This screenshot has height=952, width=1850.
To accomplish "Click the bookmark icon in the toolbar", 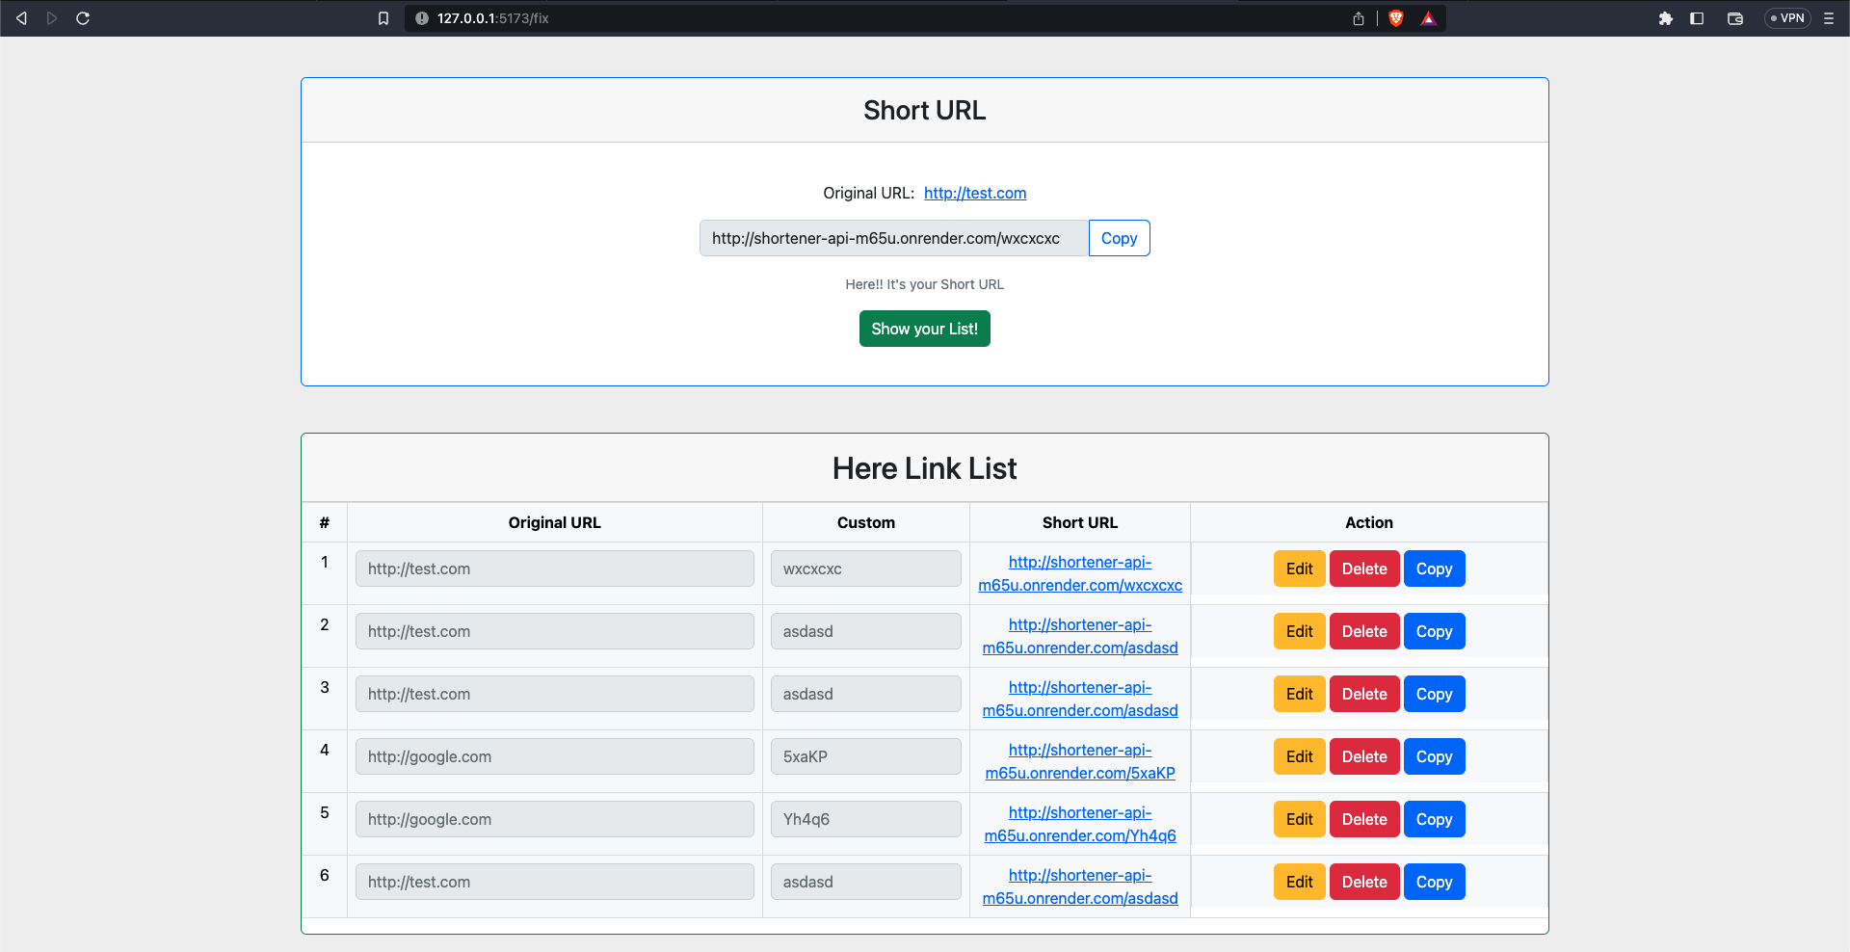I will 383,17.
